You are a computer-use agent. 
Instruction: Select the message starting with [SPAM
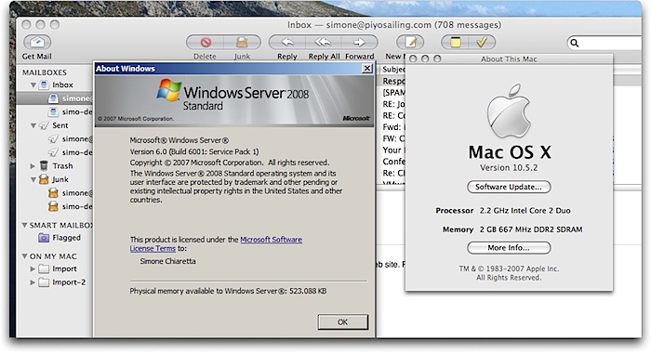tap(393, 93)
